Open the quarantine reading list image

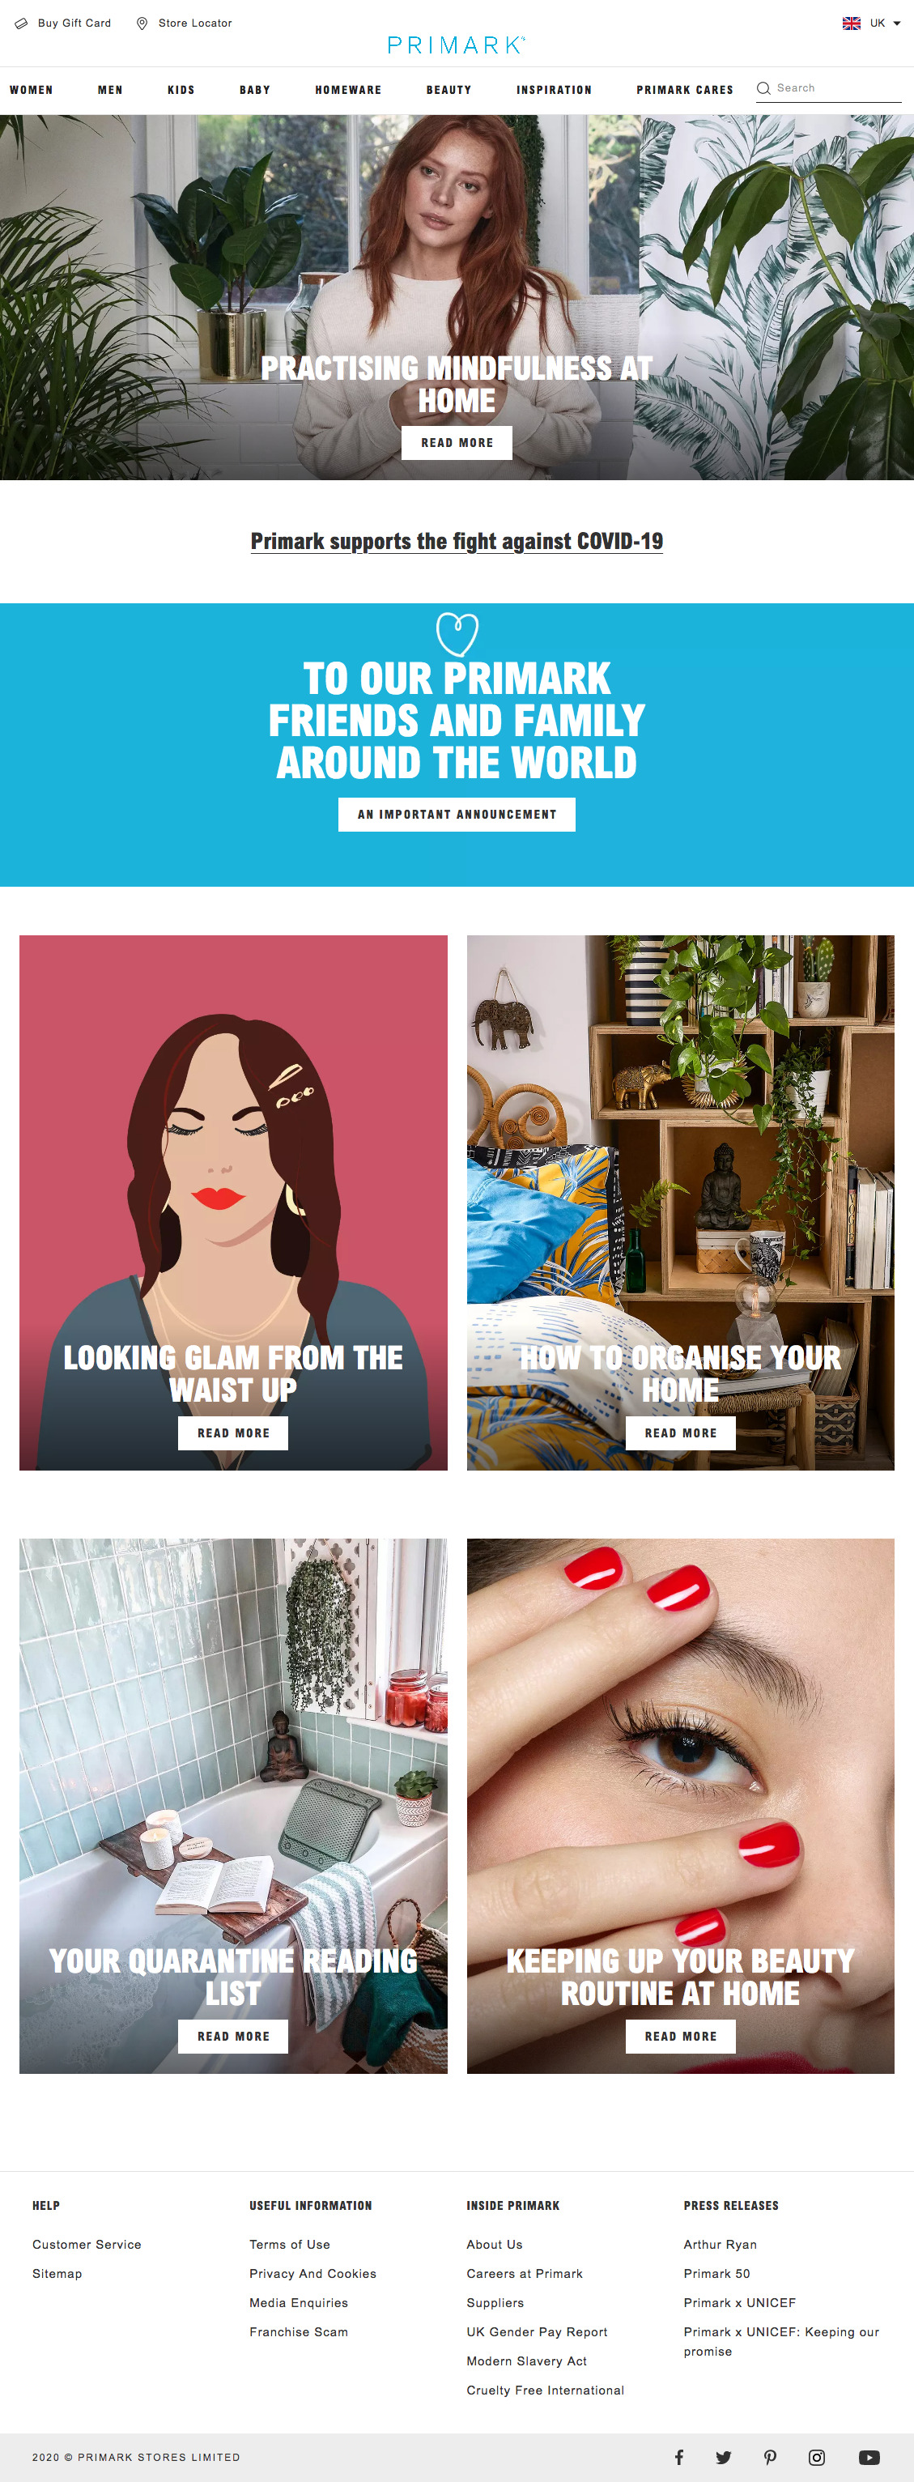coord(233,1806)
